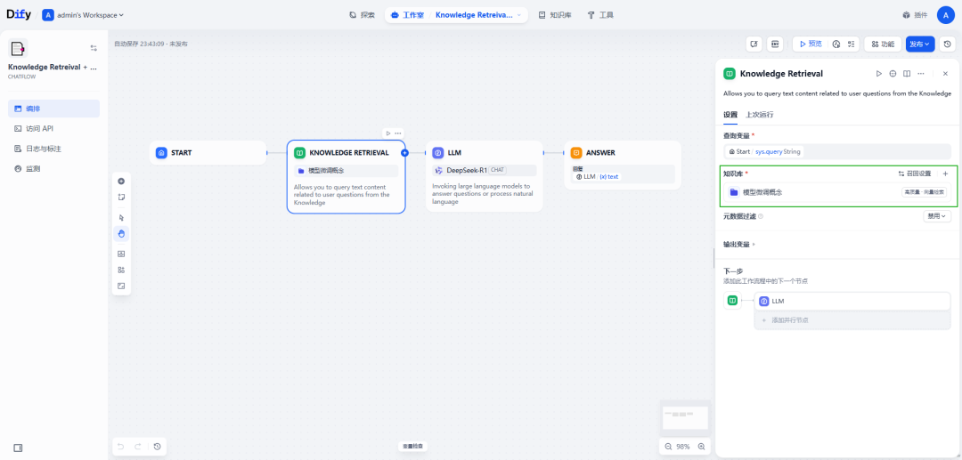Run this step using panel play icon
This screenshot has width=962, height=460.
click(879, 74)
